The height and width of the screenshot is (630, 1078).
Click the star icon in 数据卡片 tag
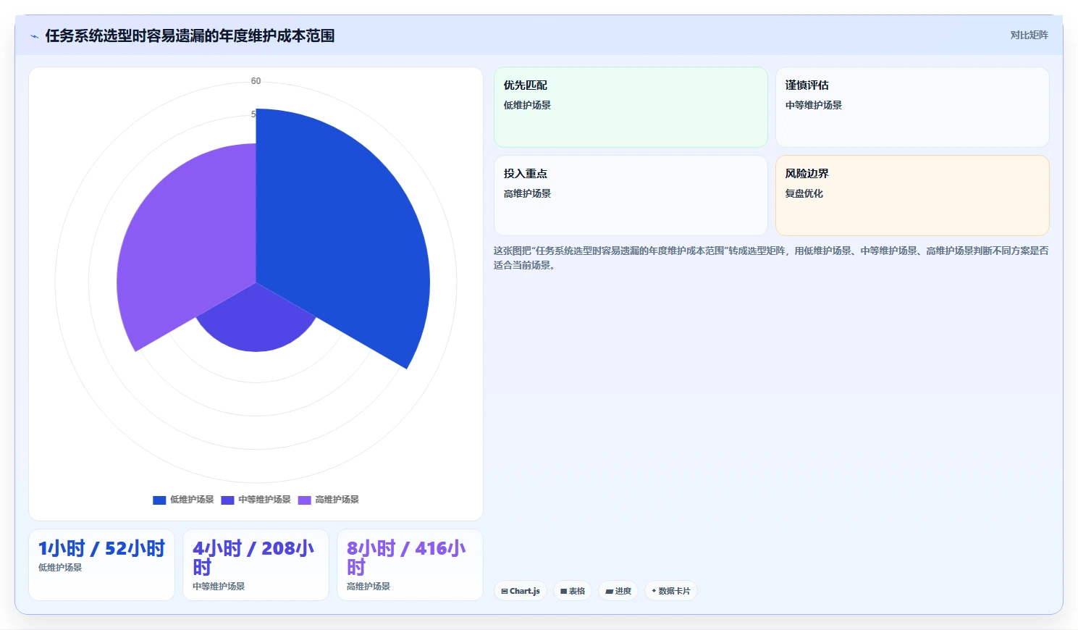click(654, 591)
